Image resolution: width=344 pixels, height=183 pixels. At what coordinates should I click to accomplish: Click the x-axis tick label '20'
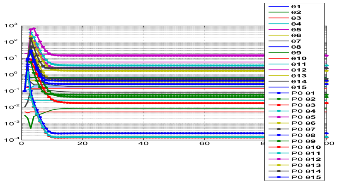(82, 144)
